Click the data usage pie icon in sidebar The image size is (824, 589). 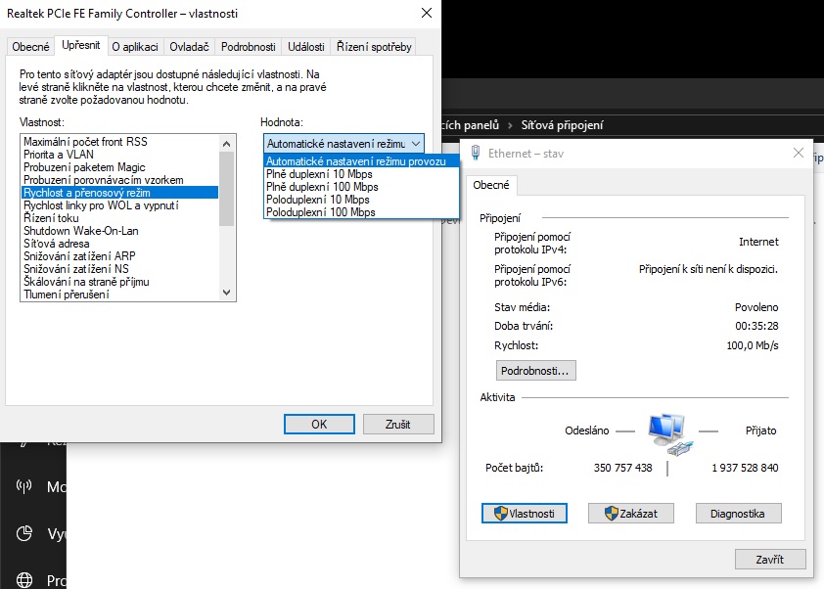click(x=24, y=533)
